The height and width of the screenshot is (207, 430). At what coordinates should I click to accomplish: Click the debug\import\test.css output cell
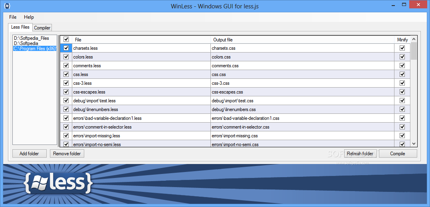(303, 101)
